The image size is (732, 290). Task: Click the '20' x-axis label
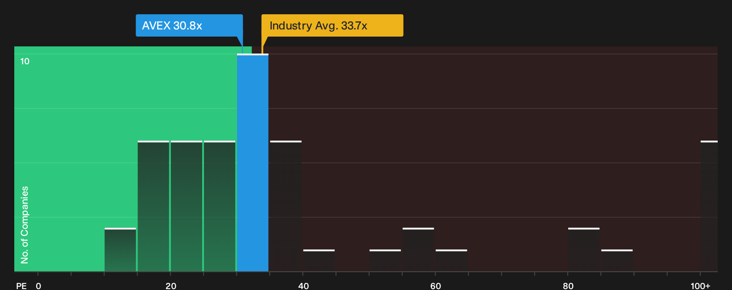[x=171, y=286]
